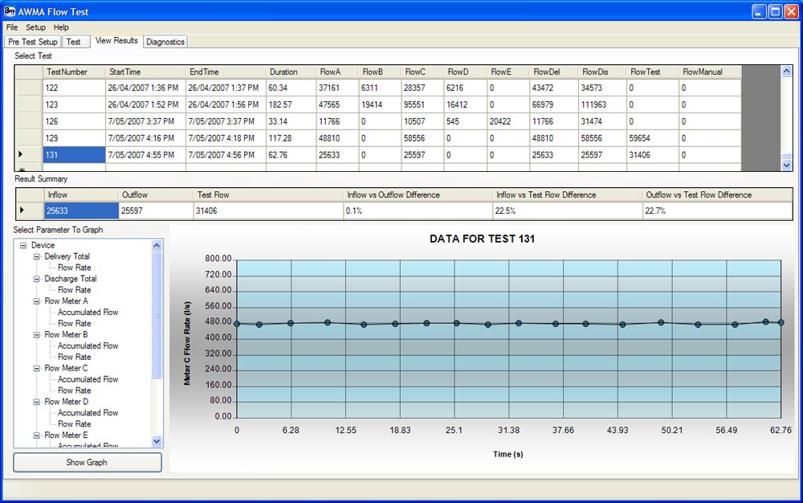Open the Help menu
Viewport: 803px width, 503px height.
click(x=61, y=27)
